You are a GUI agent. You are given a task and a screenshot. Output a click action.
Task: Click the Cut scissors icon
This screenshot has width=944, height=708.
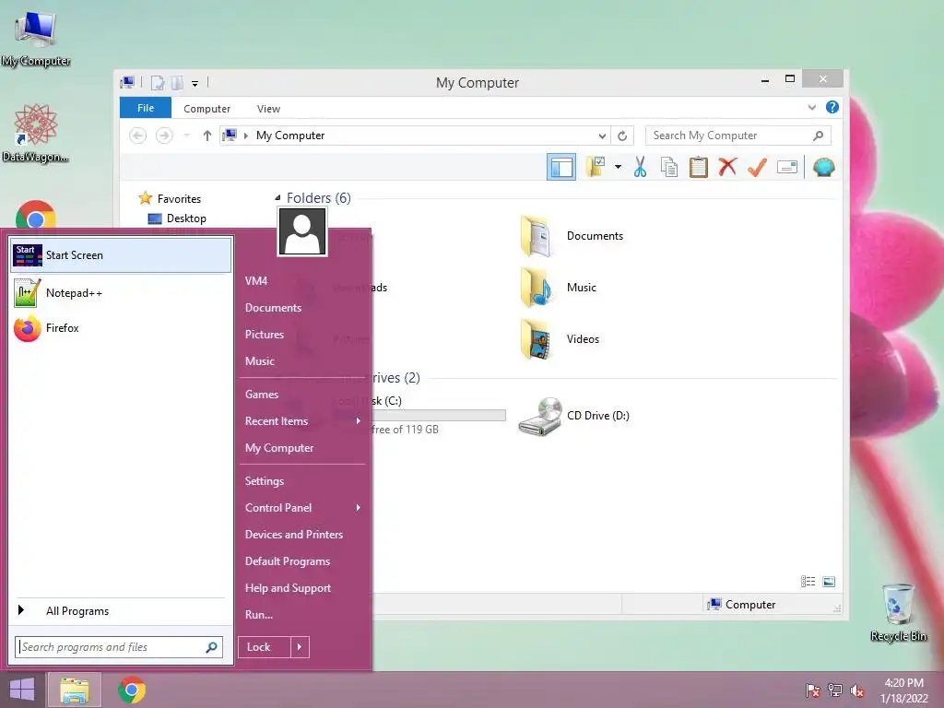(640, 167)
